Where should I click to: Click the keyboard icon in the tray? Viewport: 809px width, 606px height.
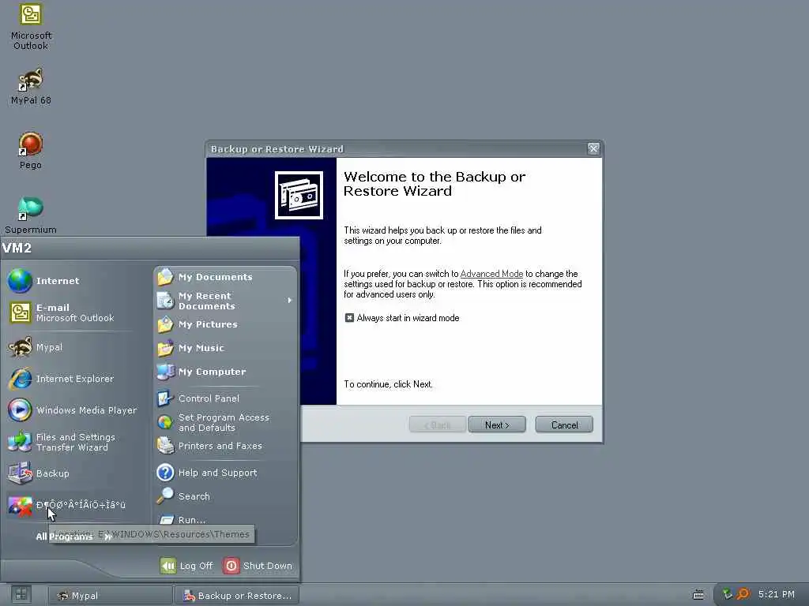point(698,595)
